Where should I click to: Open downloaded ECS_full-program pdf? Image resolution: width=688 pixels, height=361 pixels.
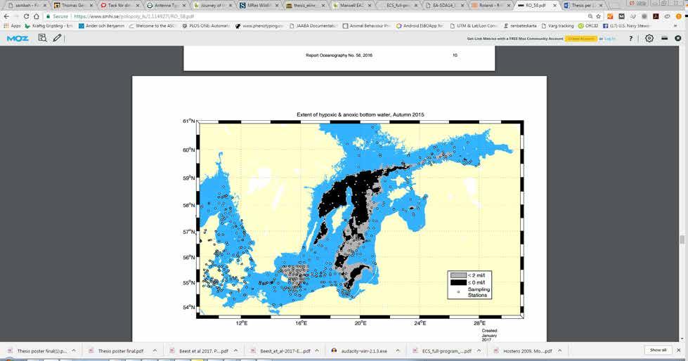click(x=442, y=351)
